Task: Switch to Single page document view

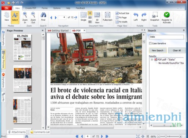Action: pyautogui.click(x=83, y=17)
